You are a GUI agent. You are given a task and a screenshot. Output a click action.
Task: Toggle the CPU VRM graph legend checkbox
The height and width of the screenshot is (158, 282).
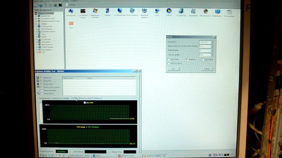point(85,103)
